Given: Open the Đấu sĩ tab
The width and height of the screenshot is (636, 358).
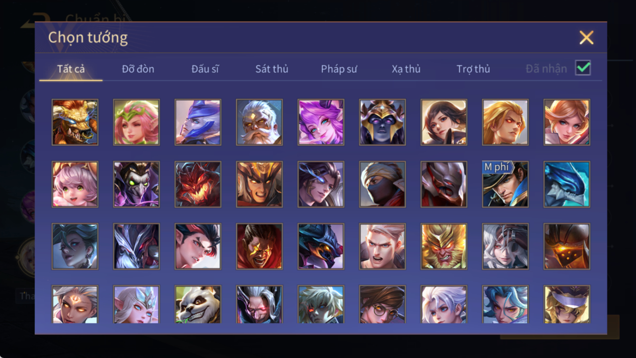Looking at the screenshot, I should point(205,69).
